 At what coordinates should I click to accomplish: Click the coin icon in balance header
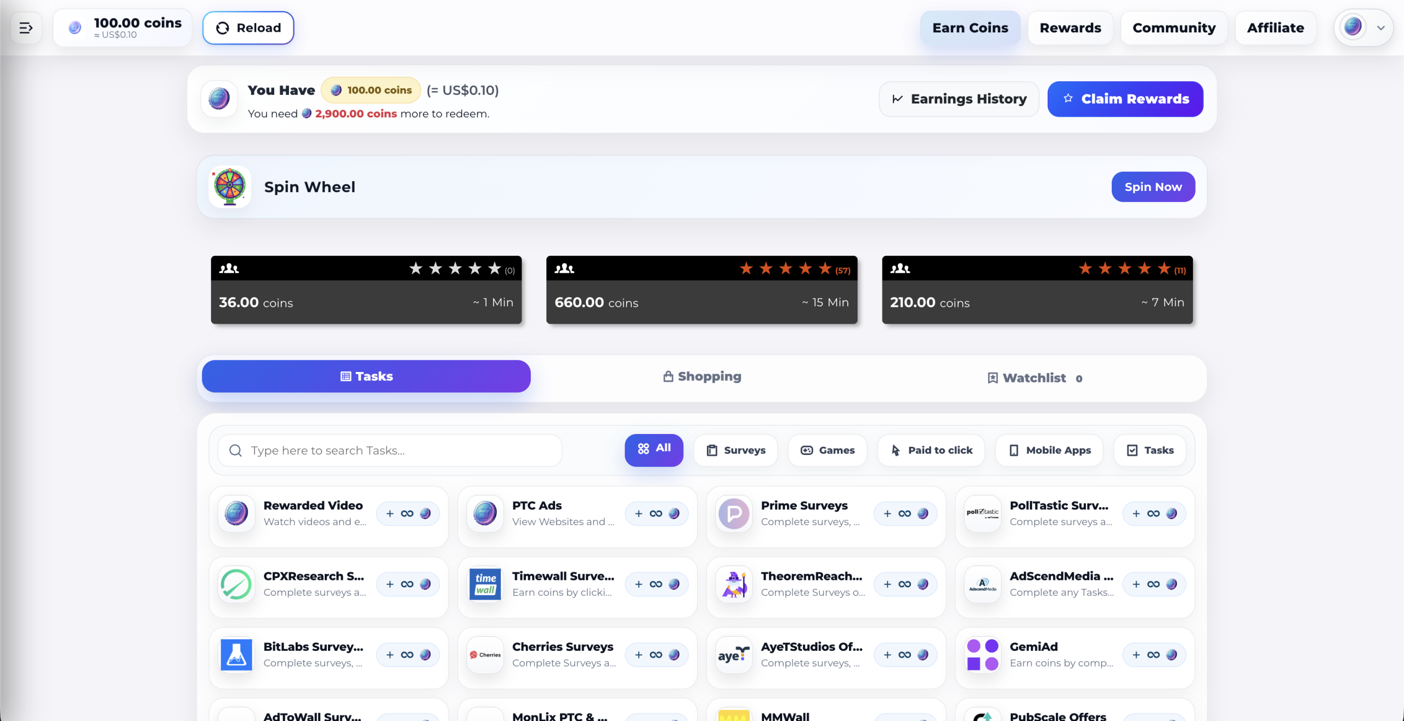click(75, 27)
